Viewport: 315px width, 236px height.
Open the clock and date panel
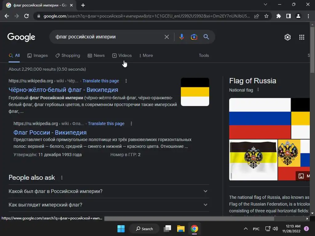[292, 229]
